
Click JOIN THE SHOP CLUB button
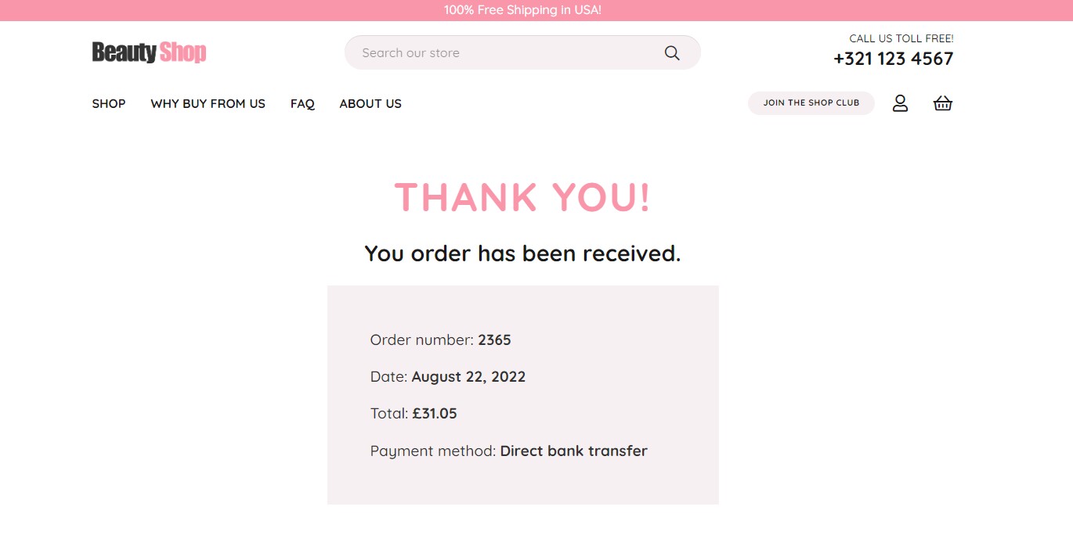coord(811,102)
